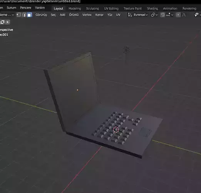Select edge selection mode icon
This screenshot has height=193, width=201.
(24, 15)
